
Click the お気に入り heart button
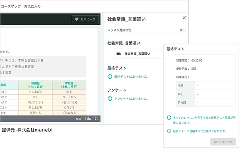(85, 19)
